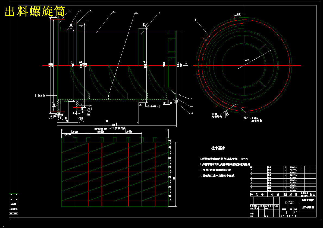Viewport: 323px width, 228px height.
Task: Click the 备注 column header
Action: click(x=312, y=194)
